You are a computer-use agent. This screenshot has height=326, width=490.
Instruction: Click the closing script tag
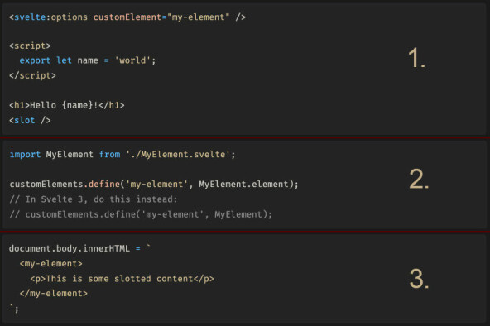click(32, 75)
